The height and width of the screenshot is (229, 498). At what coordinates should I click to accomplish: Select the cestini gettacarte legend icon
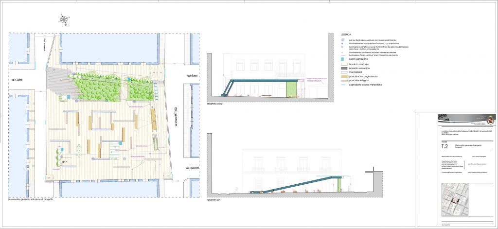point(343,59)
